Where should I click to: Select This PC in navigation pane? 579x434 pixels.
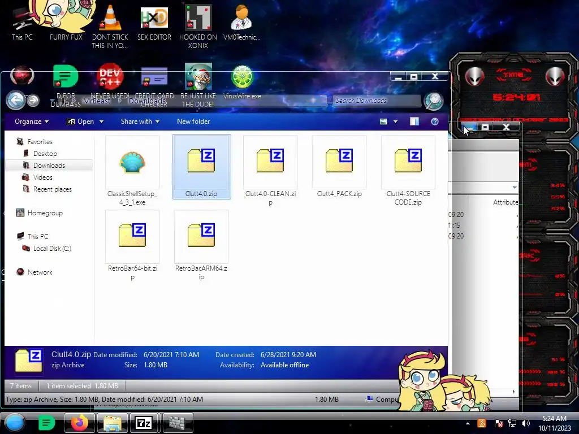(38, 237)
